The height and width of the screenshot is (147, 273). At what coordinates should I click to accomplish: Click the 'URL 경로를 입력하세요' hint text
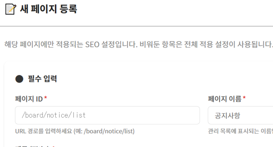click(x=44, y=131)
